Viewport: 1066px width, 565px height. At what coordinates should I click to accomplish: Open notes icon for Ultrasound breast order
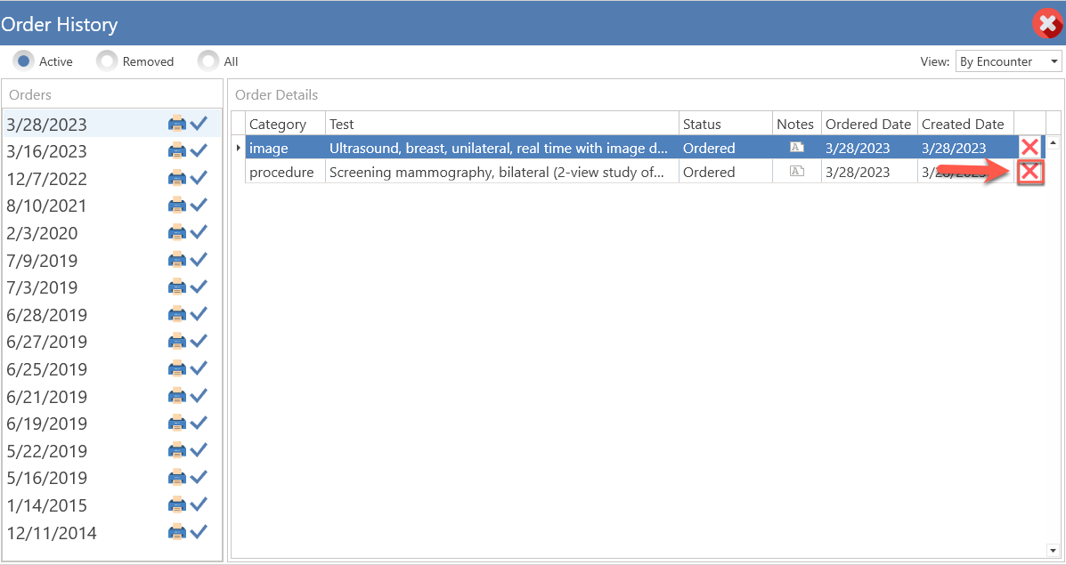[797, 148]
